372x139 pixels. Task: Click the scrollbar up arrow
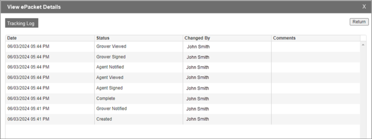(x=363, y=44)
